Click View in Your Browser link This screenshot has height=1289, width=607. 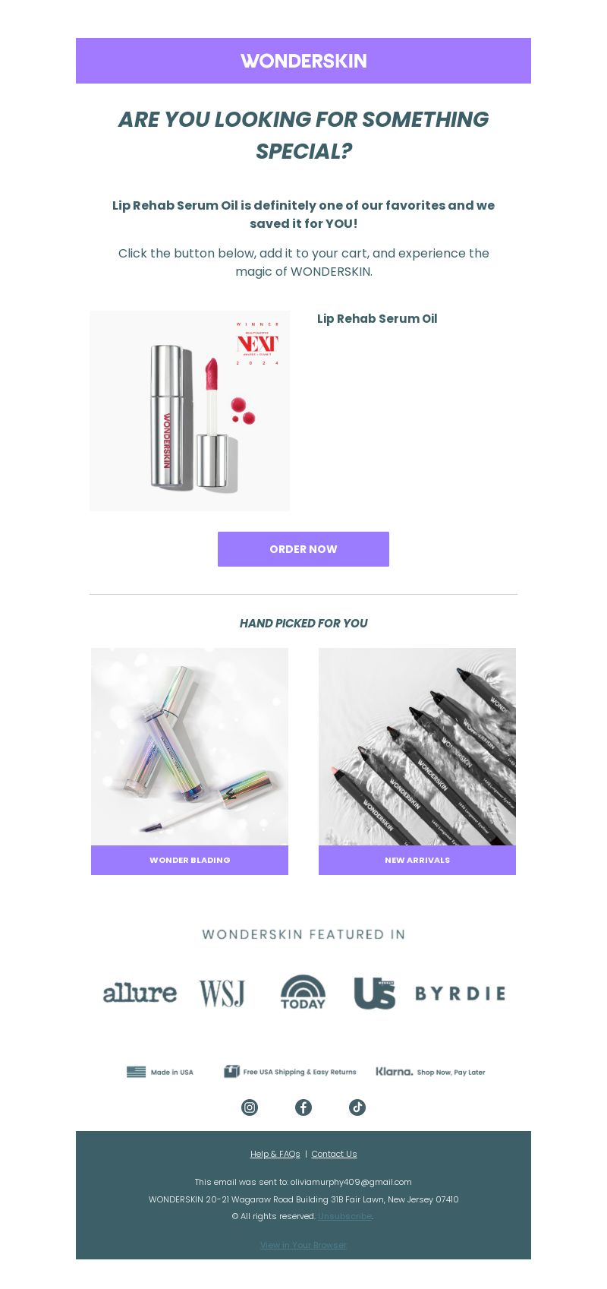point(303,1245)
